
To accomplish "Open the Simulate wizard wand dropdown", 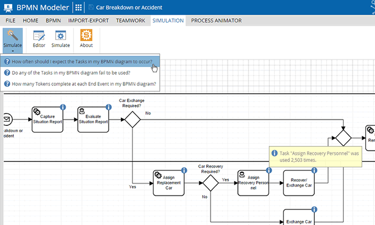I will 13,40.
